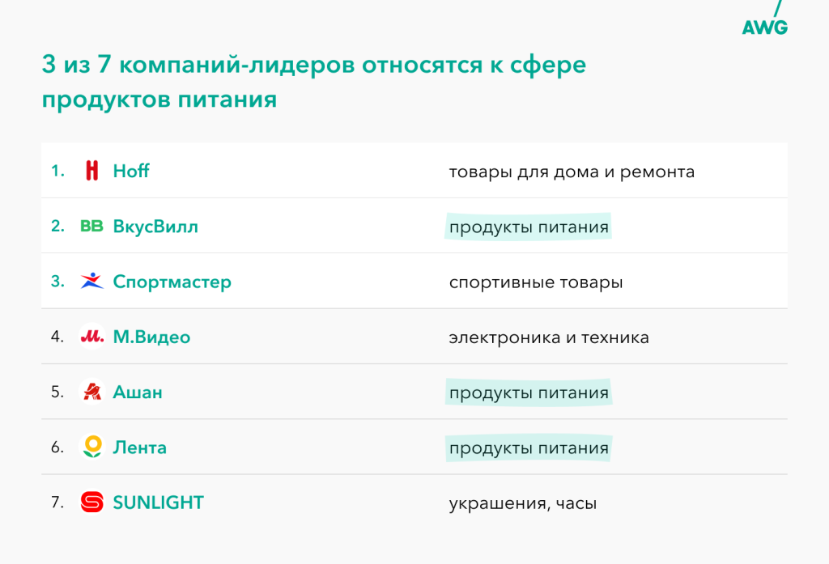Click the SUNLIGHT company name

pyautogui.click(x=158, y=503)
